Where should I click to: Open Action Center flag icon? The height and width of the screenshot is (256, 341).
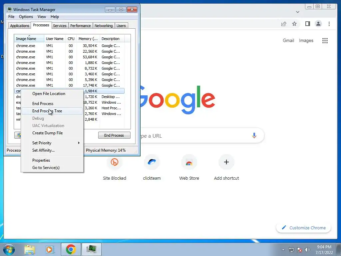(x=299, y=250)
